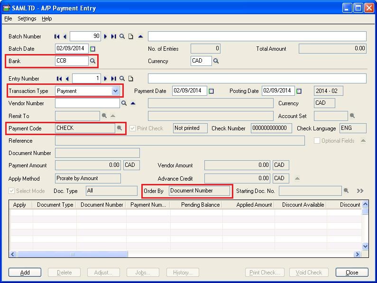The width and height of the screenshot is (377, 283).
Task: Open the entry number finder
Action: [122, 79]
